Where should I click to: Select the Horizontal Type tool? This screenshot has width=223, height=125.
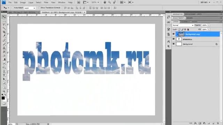pyautogui.click(x=4, y=75)
